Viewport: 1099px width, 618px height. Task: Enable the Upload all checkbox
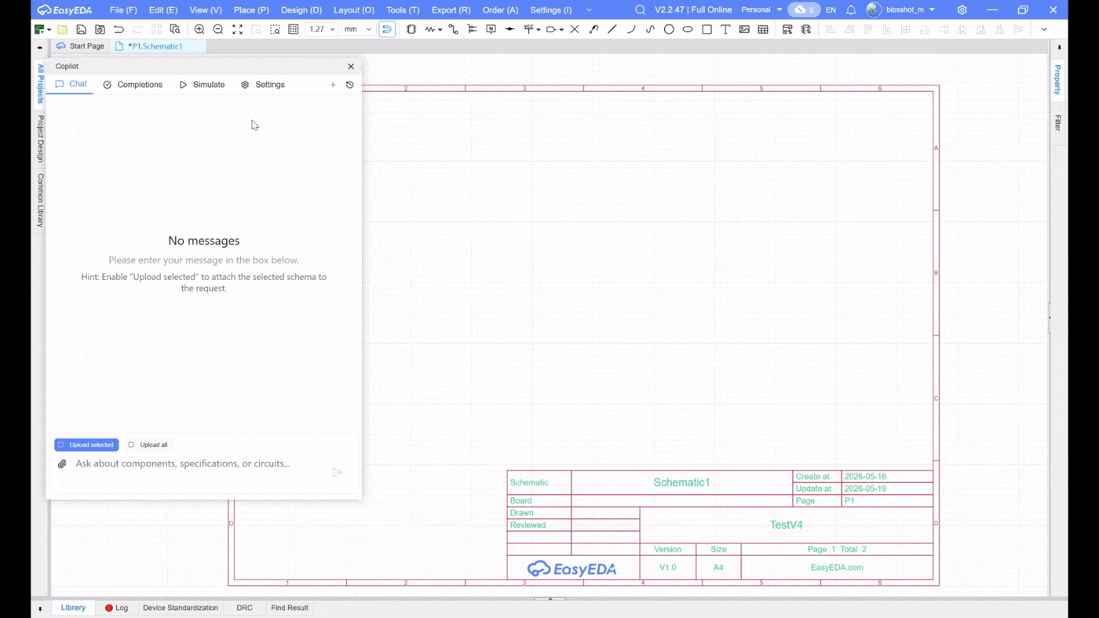(x=131, y=445)
